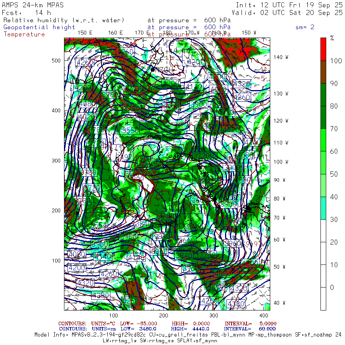345x345 pixels.
Task: Click the '400' tick on bottom axis
Action: pyautogui.click(x=264, y=315)
